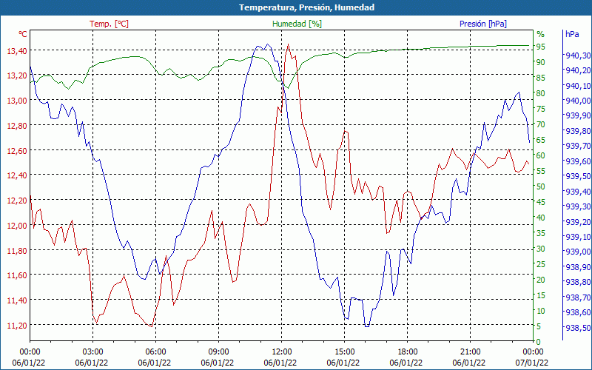Viewport: 592px width, 370px height.
Task: Click the "21:00" time axis label
Action: (x=470, y=352)
